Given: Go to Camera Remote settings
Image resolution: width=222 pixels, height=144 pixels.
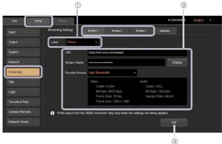Looking at the screenshot, I should tap(23, 112).
